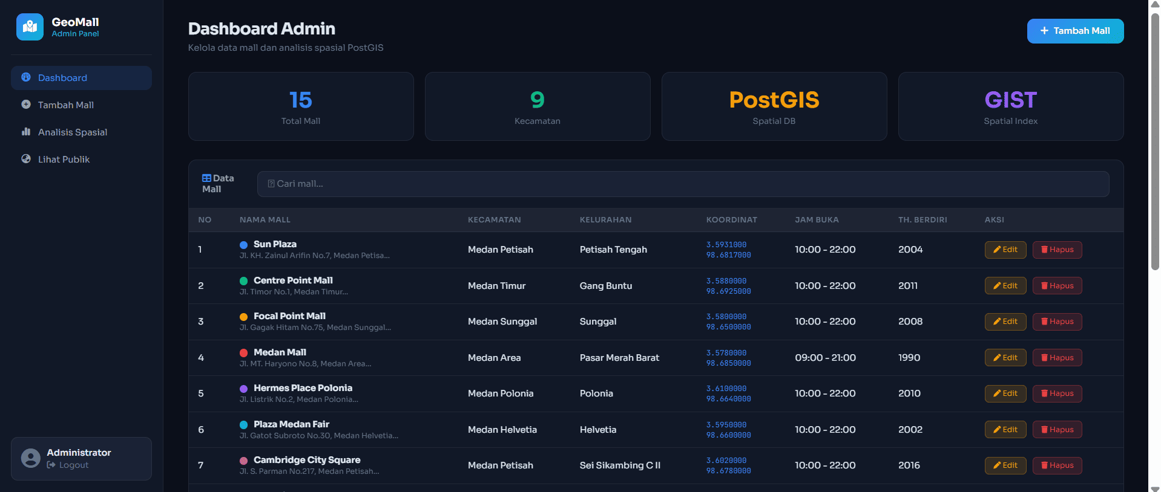Click the Kecamatan stat card
Viewport: 1161px width, 492px height.
[x=538, y=106]
